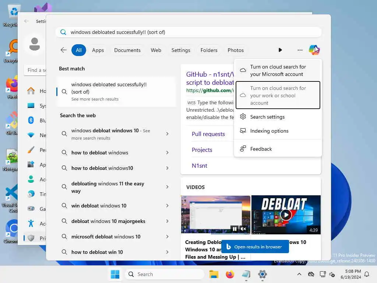Image resolution: width=377 pixels, height=283 pixels.
Task: Open Indexing options from the menu
Action: [x=278, y=131]
